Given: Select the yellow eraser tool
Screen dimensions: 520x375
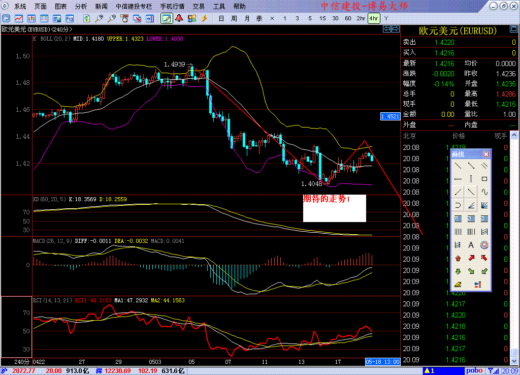Looking at the screenshot, I should tap(458, 285).
